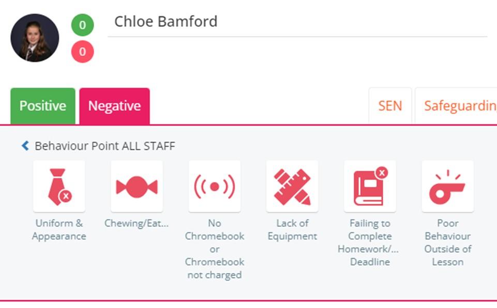Viewport: 497px width, 308px height.
Task: Choose the No Chromebook signal icon
Action: (214, 187)
